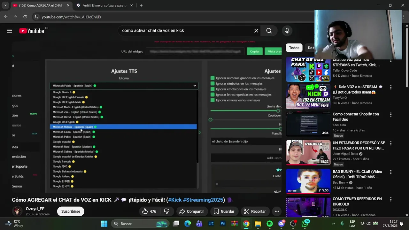Save the video with Guardar
Viewport: 409px width, 230px height.
pos(224,211)
